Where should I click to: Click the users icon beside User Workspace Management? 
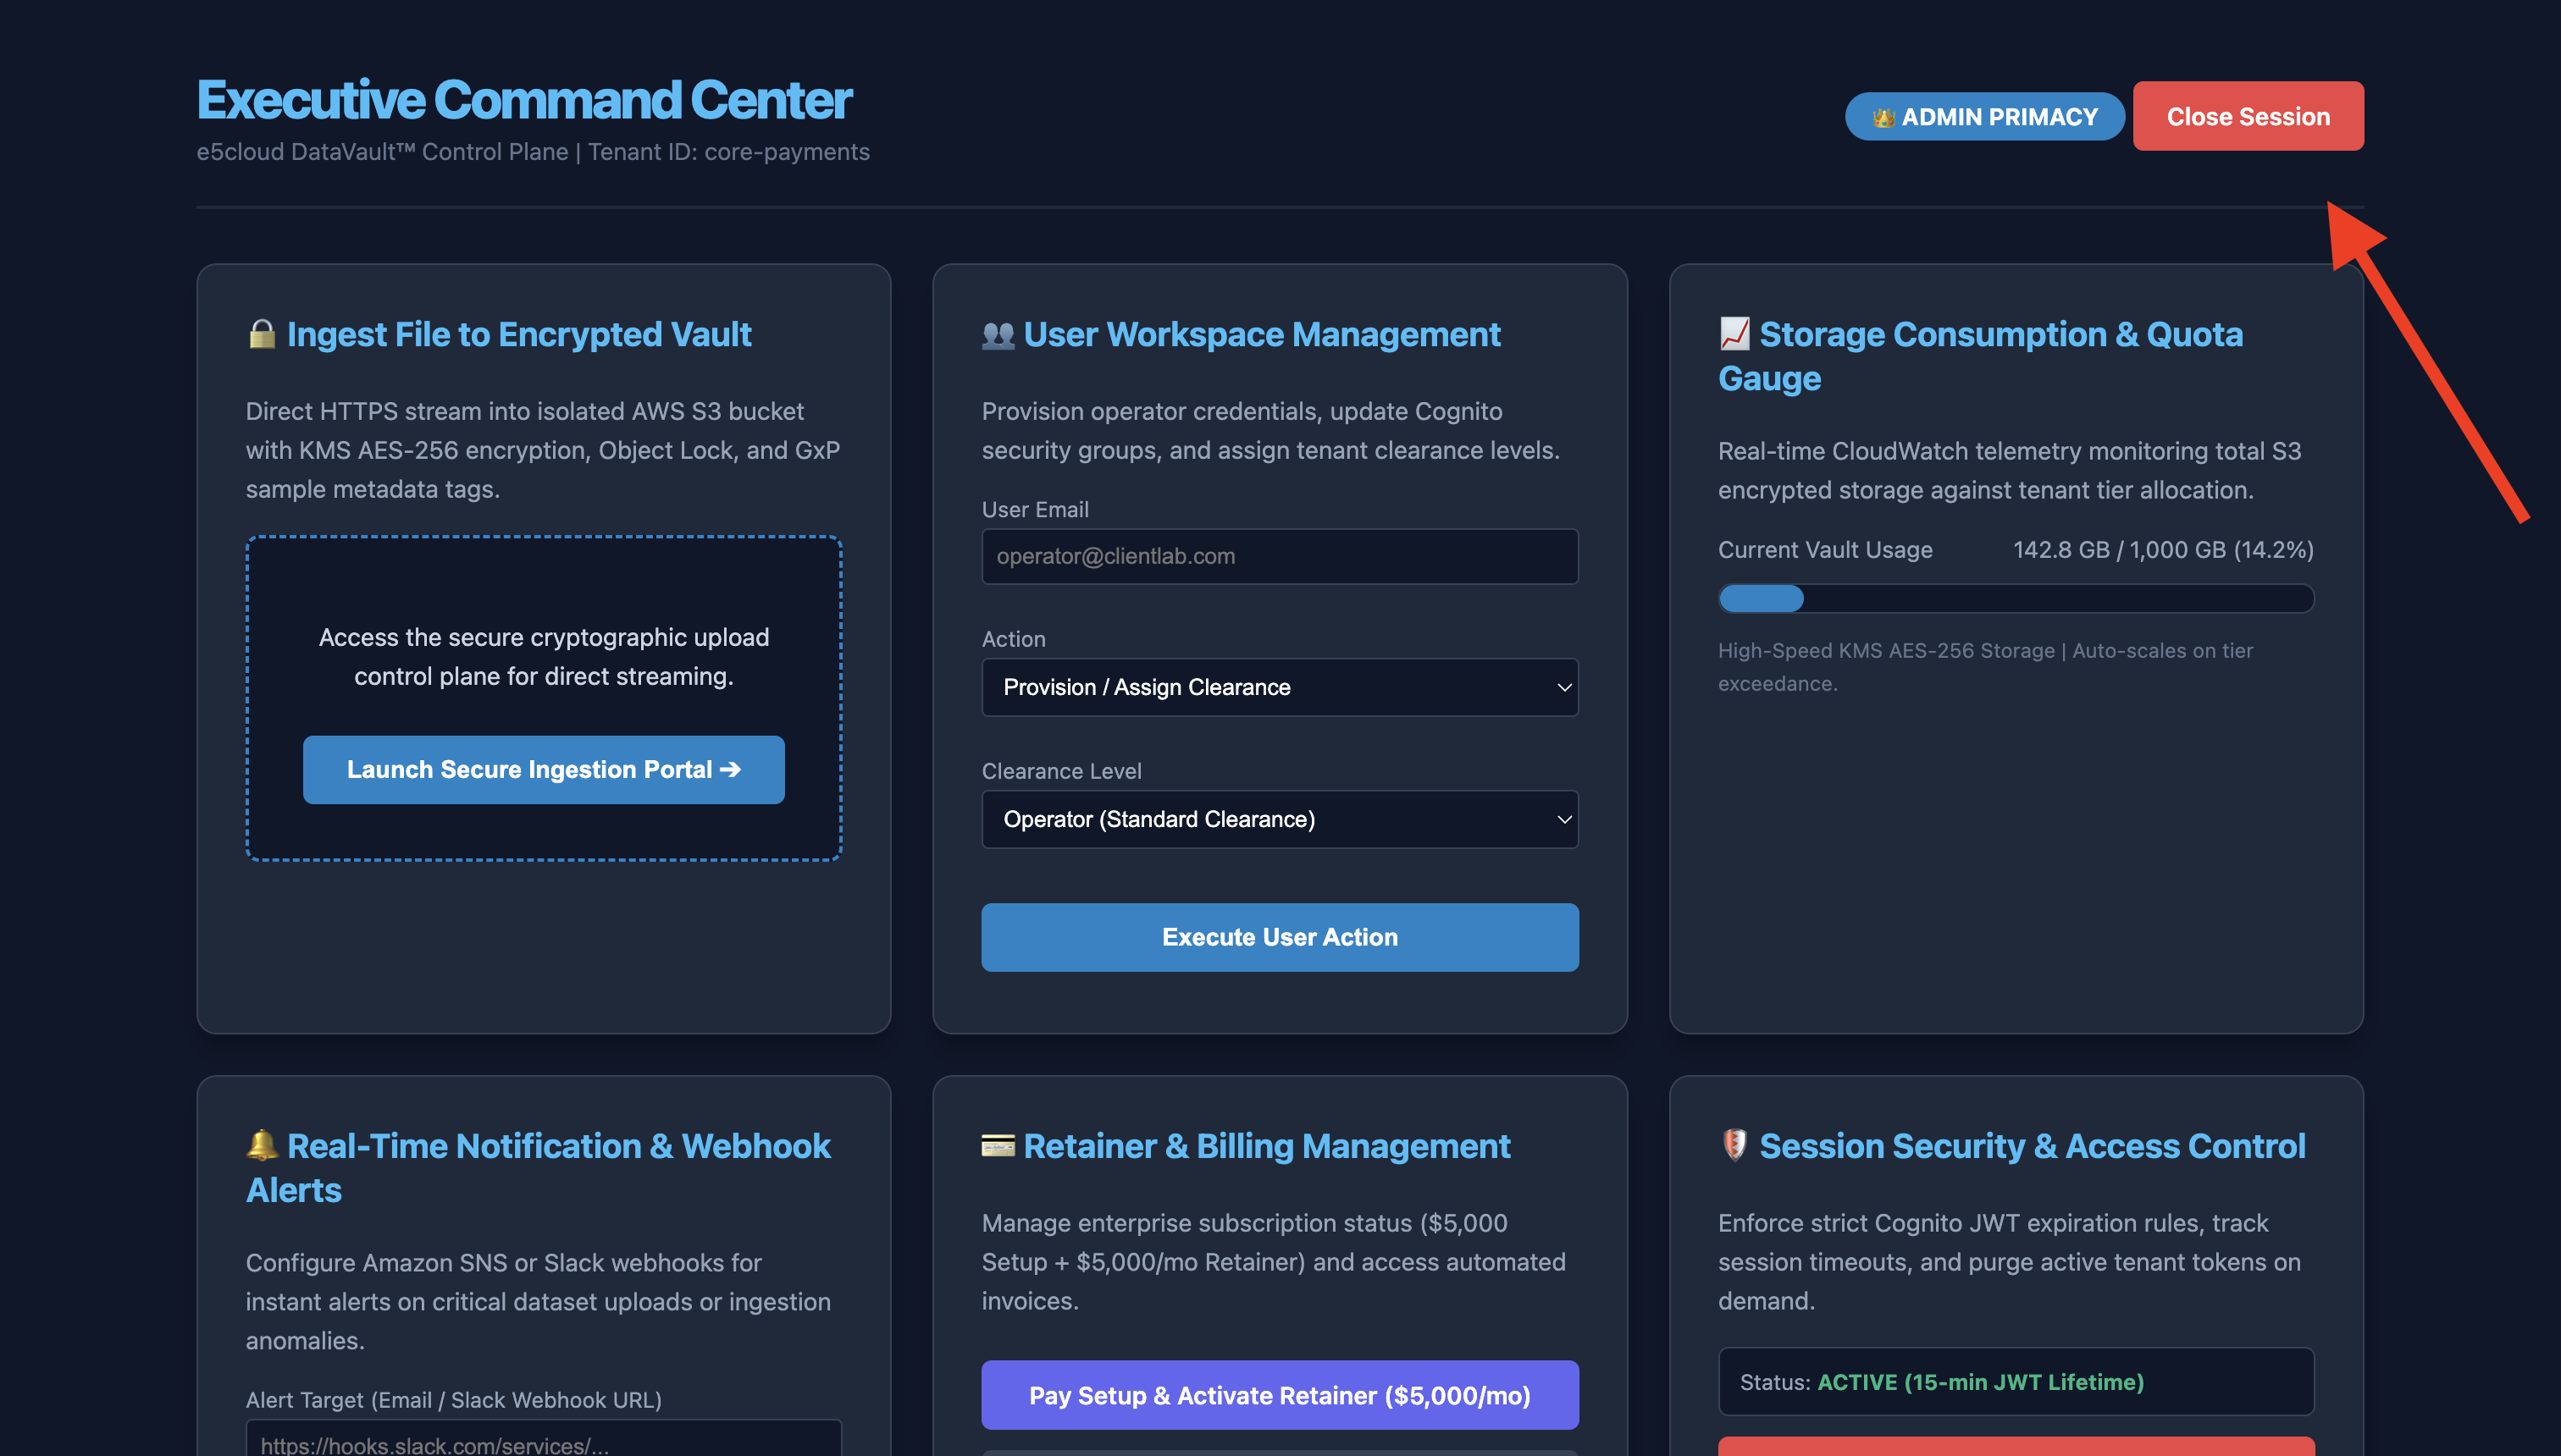(x=998, y=334)
